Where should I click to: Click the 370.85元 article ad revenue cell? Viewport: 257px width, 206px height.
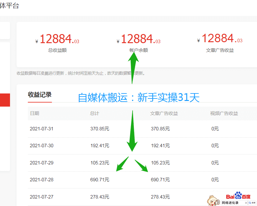(160, 129)
